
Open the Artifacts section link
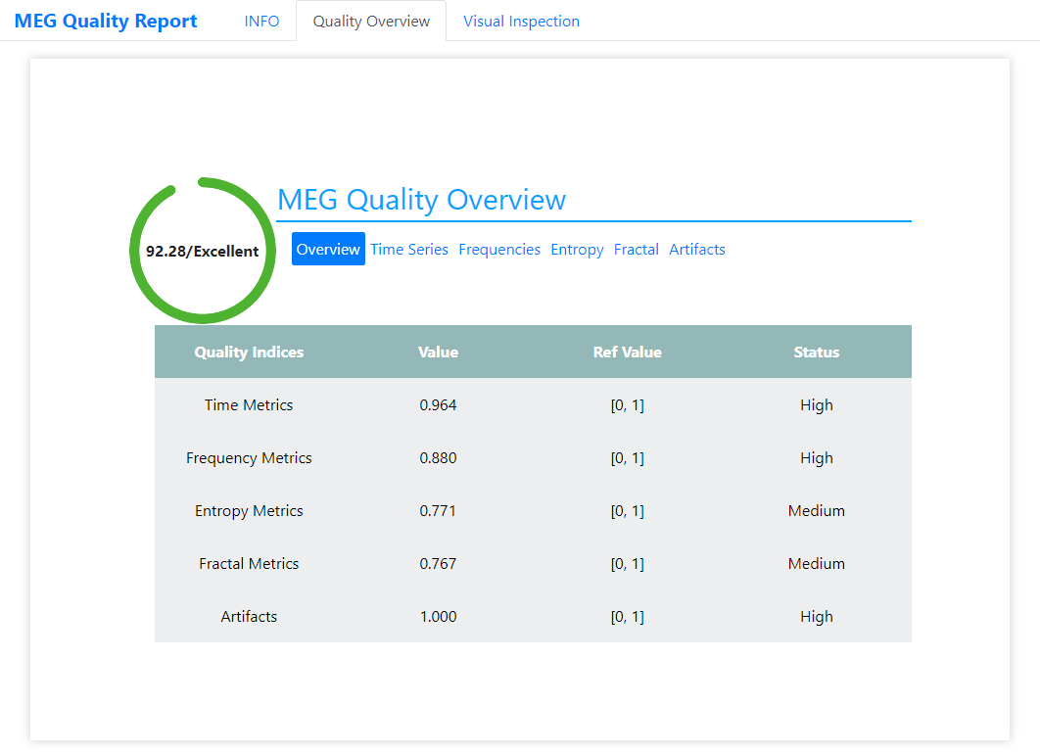(x=697, y=250)
